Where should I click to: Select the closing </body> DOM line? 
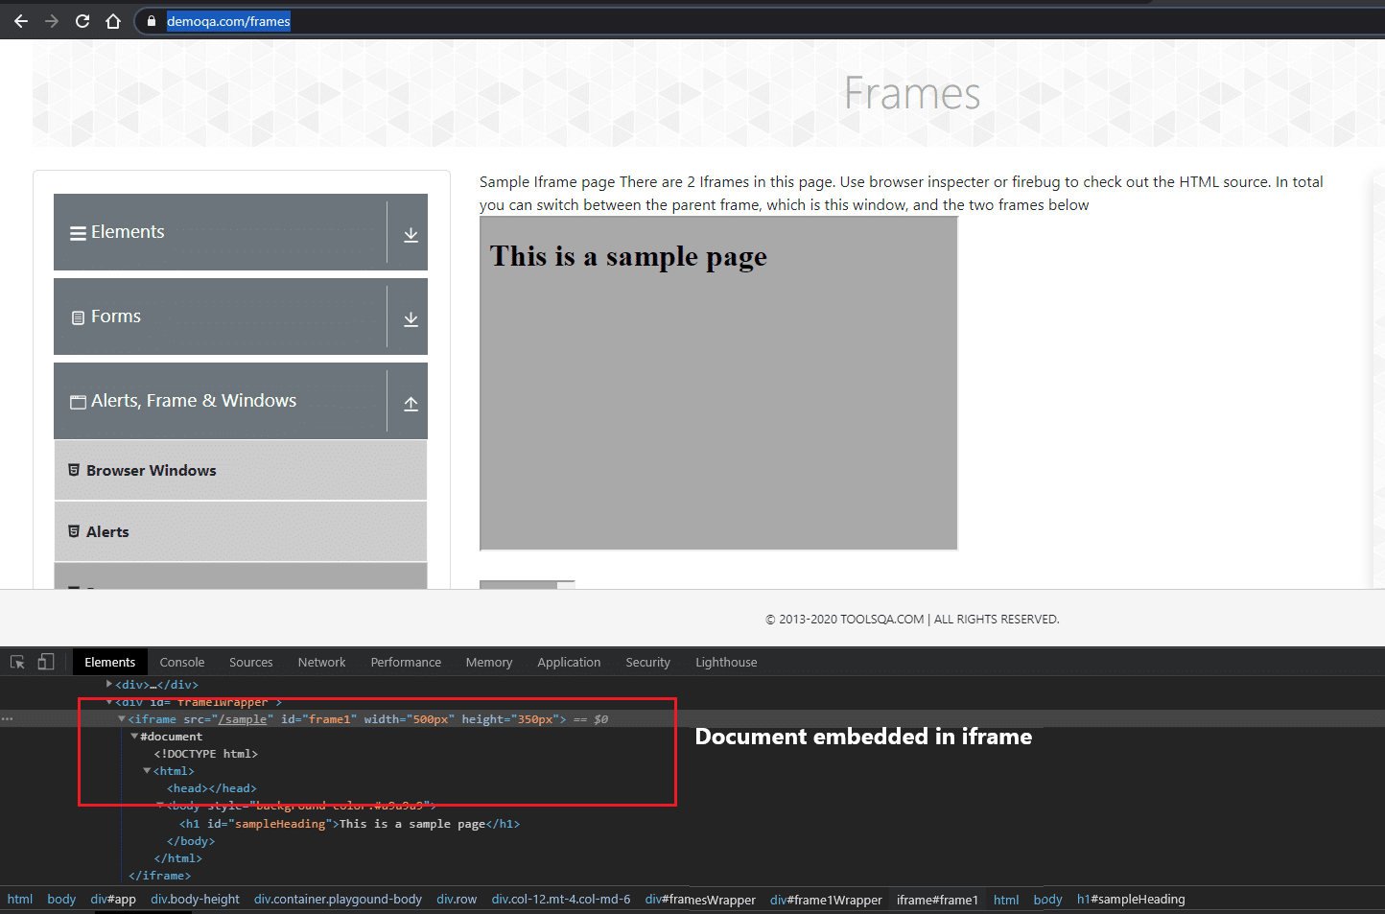pos(191,841)
